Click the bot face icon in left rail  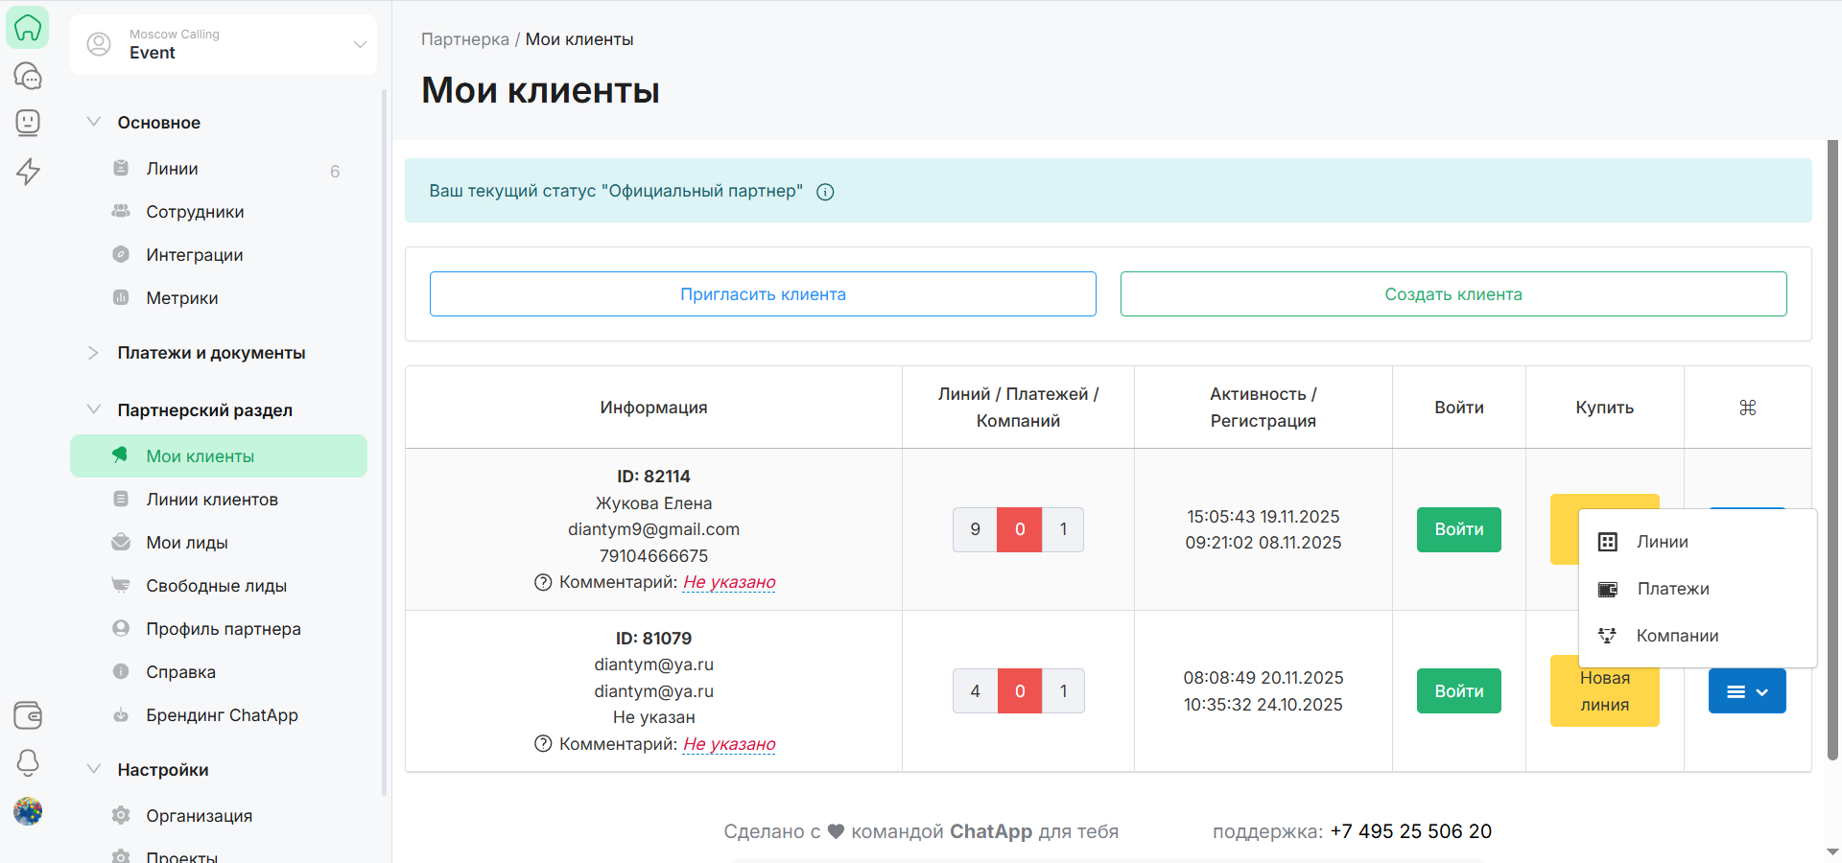tap(28, 122)
